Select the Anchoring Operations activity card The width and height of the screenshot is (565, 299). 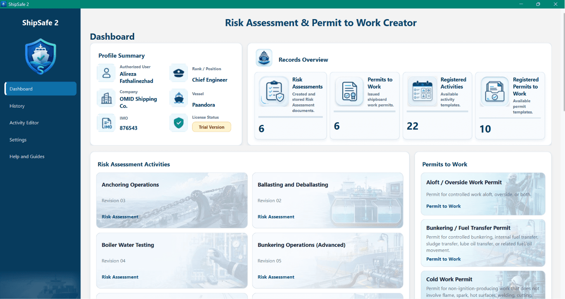coord(172,200)
